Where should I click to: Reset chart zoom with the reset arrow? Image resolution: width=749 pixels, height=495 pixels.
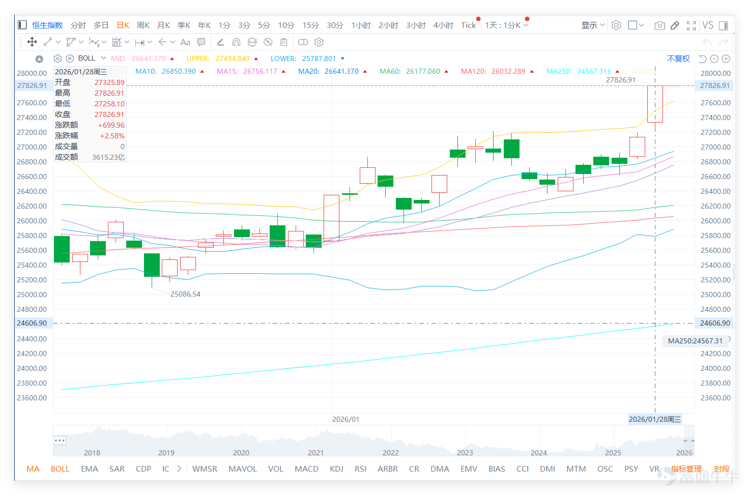[702, 59]
